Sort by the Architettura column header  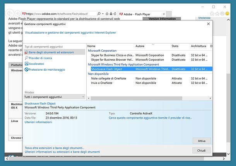click(198, 46)
